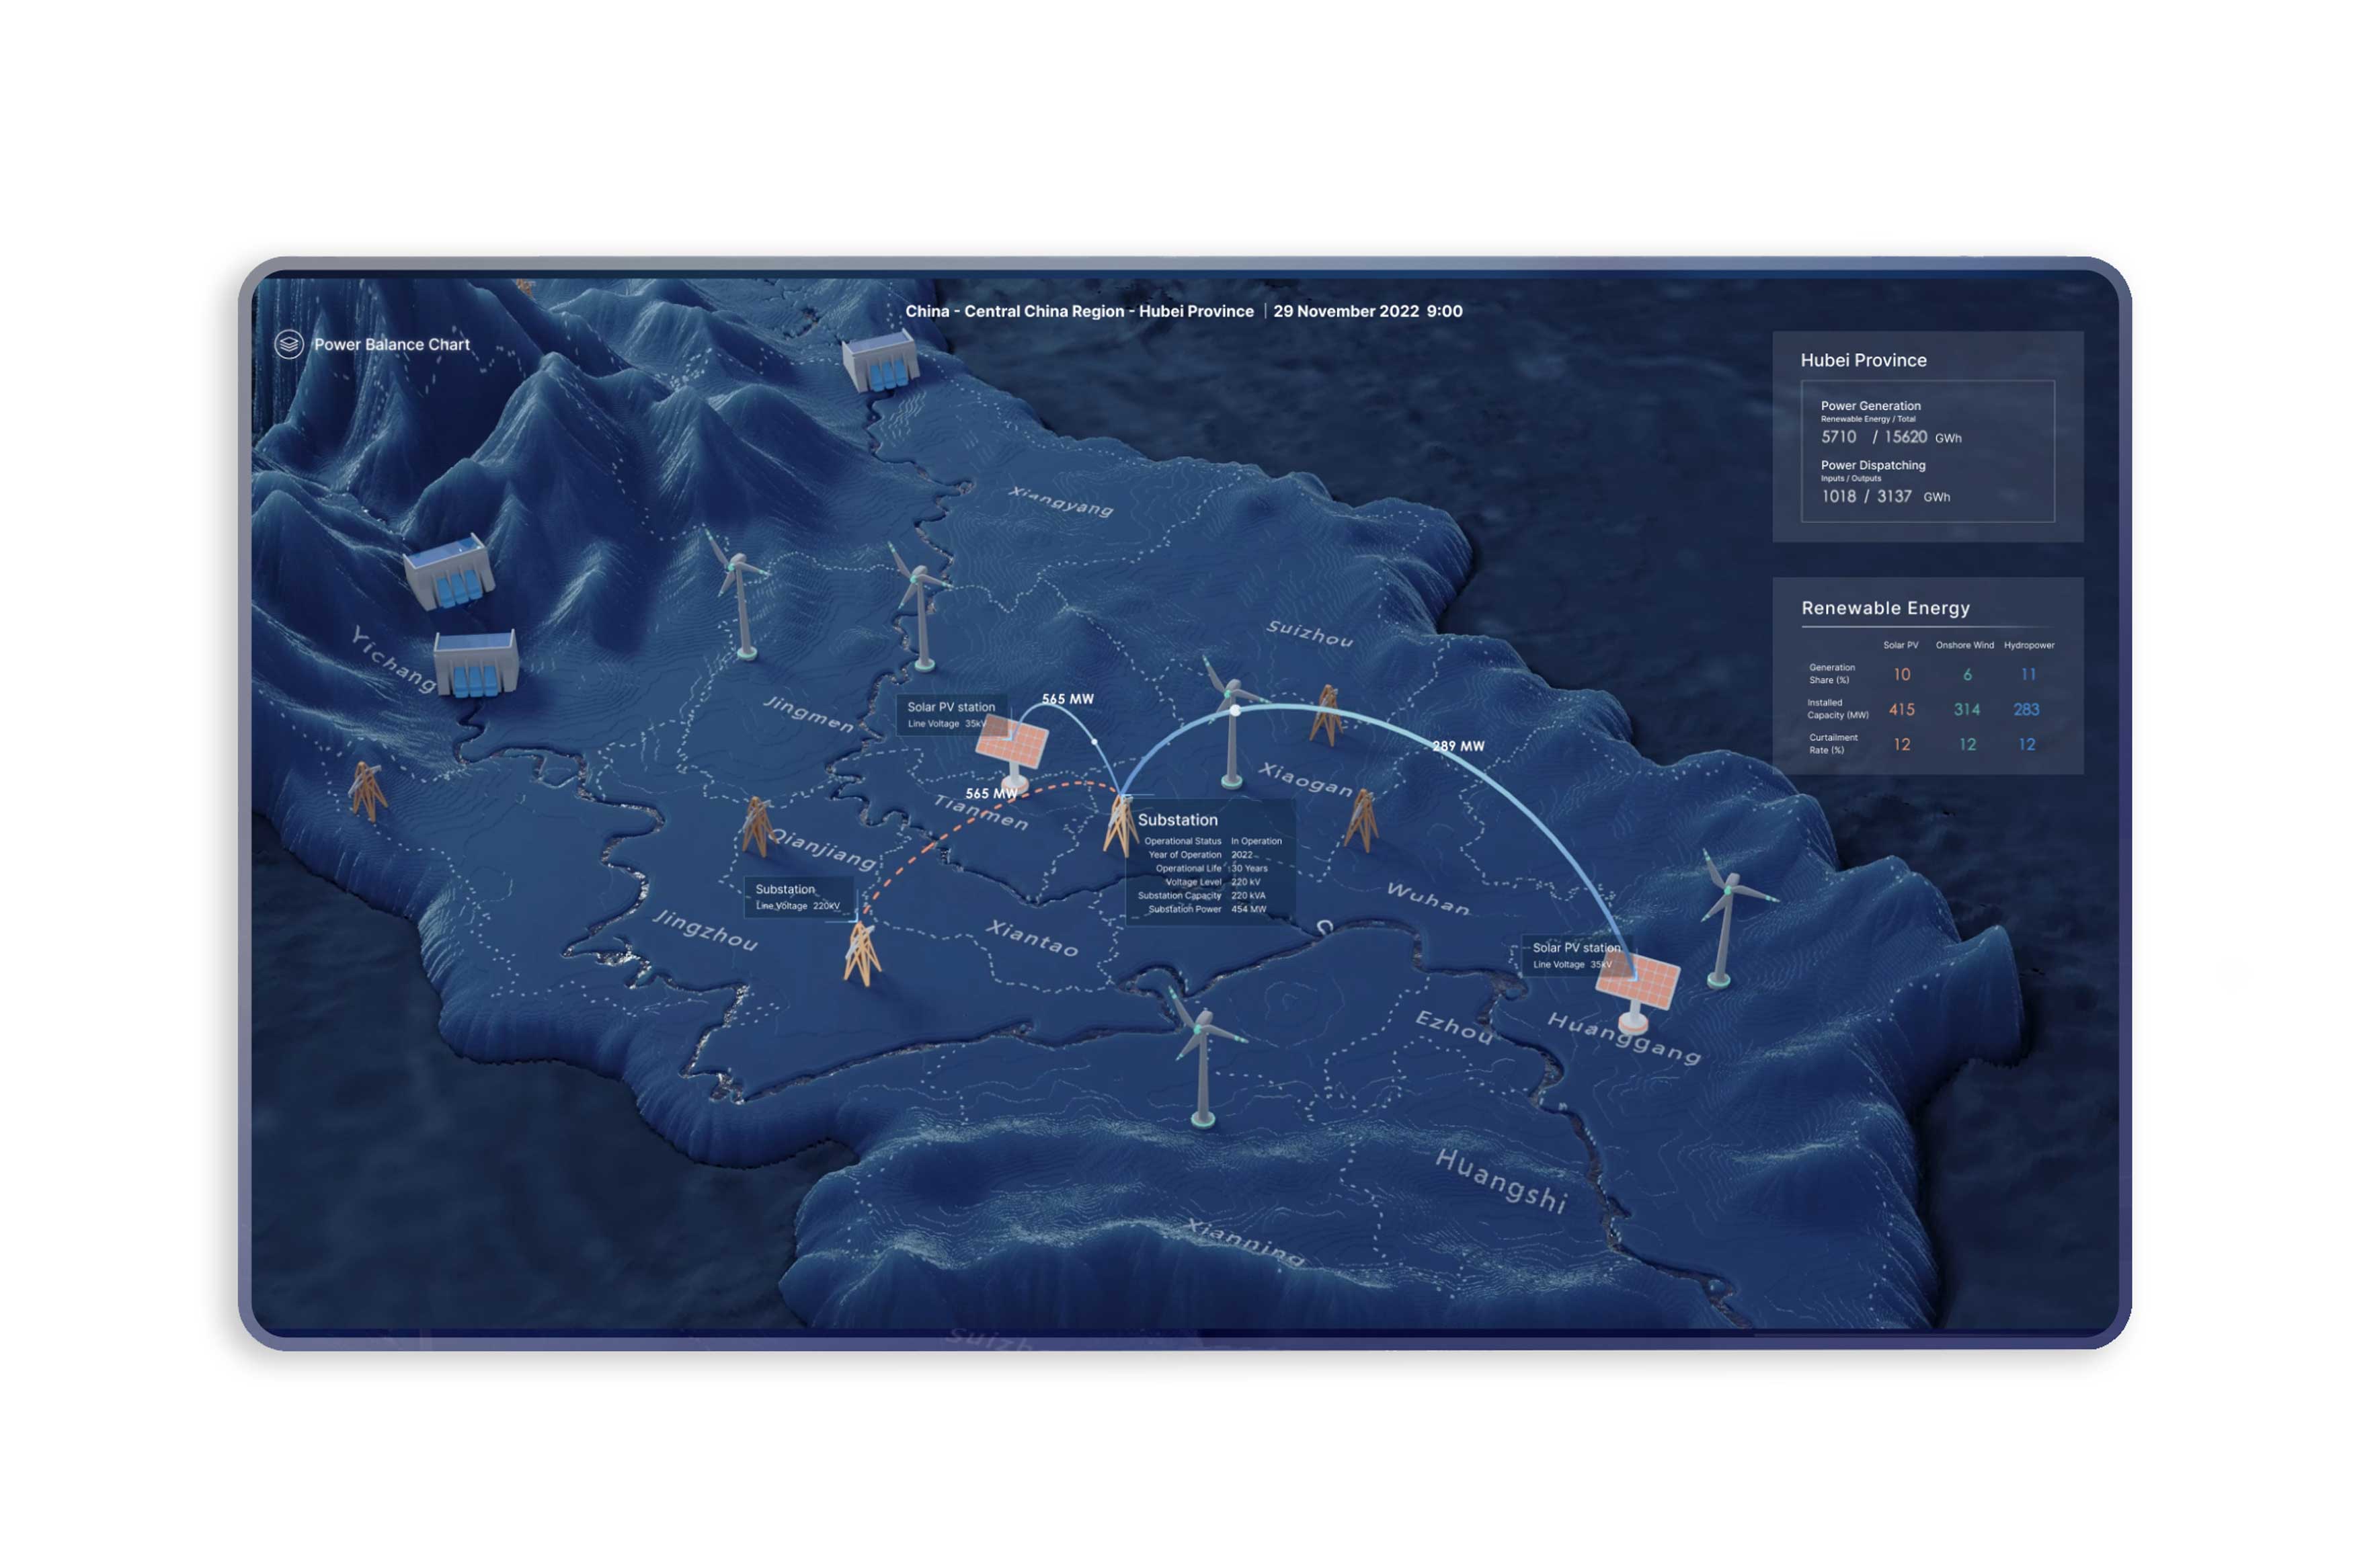Click the Substation 220kV line voltage tooltip
The image size is (2353, 1568).
point(798,896)
